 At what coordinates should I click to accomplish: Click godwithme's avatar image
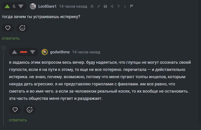(x=45, y=52)
